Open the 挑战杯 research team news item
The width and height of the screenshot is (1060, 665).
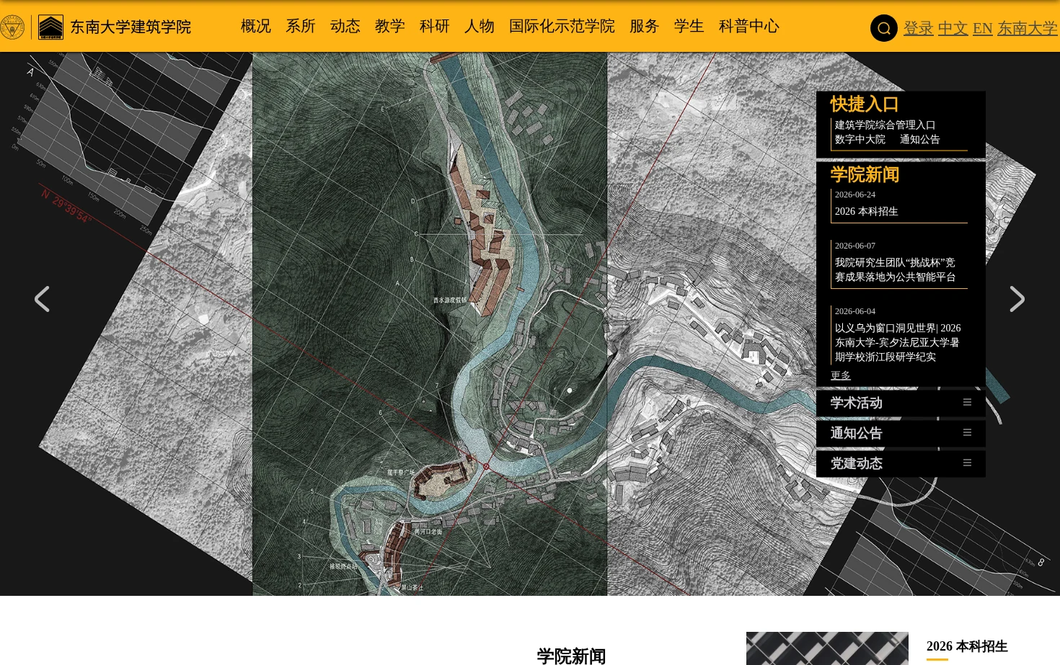896,270
